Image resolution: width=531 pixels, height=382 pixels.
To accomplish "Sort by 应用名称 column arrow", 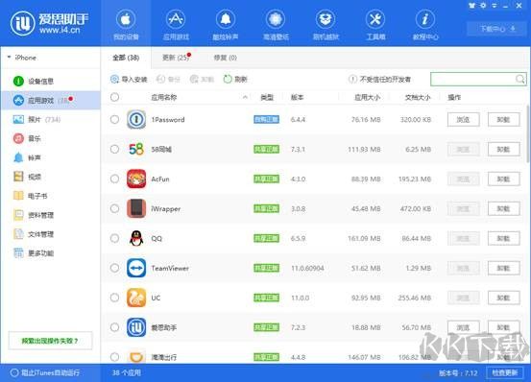I will tap(245, 98).
